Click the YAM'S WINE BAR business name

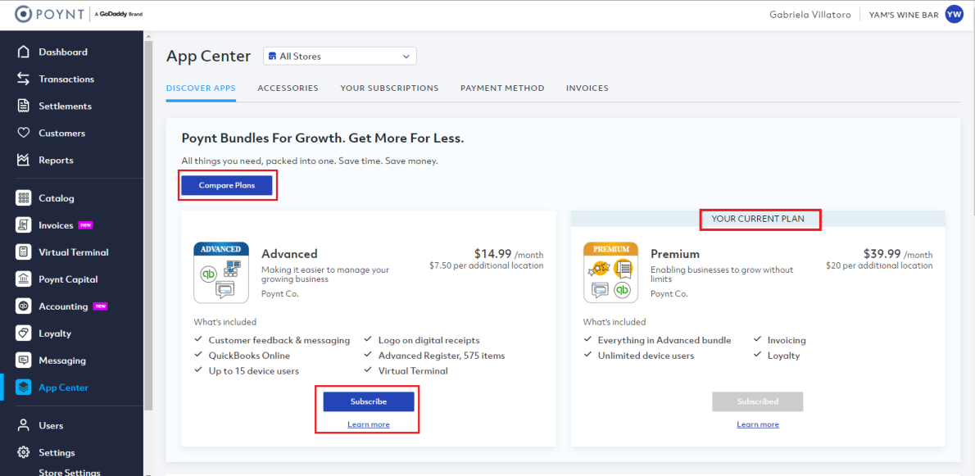(904, 14)
